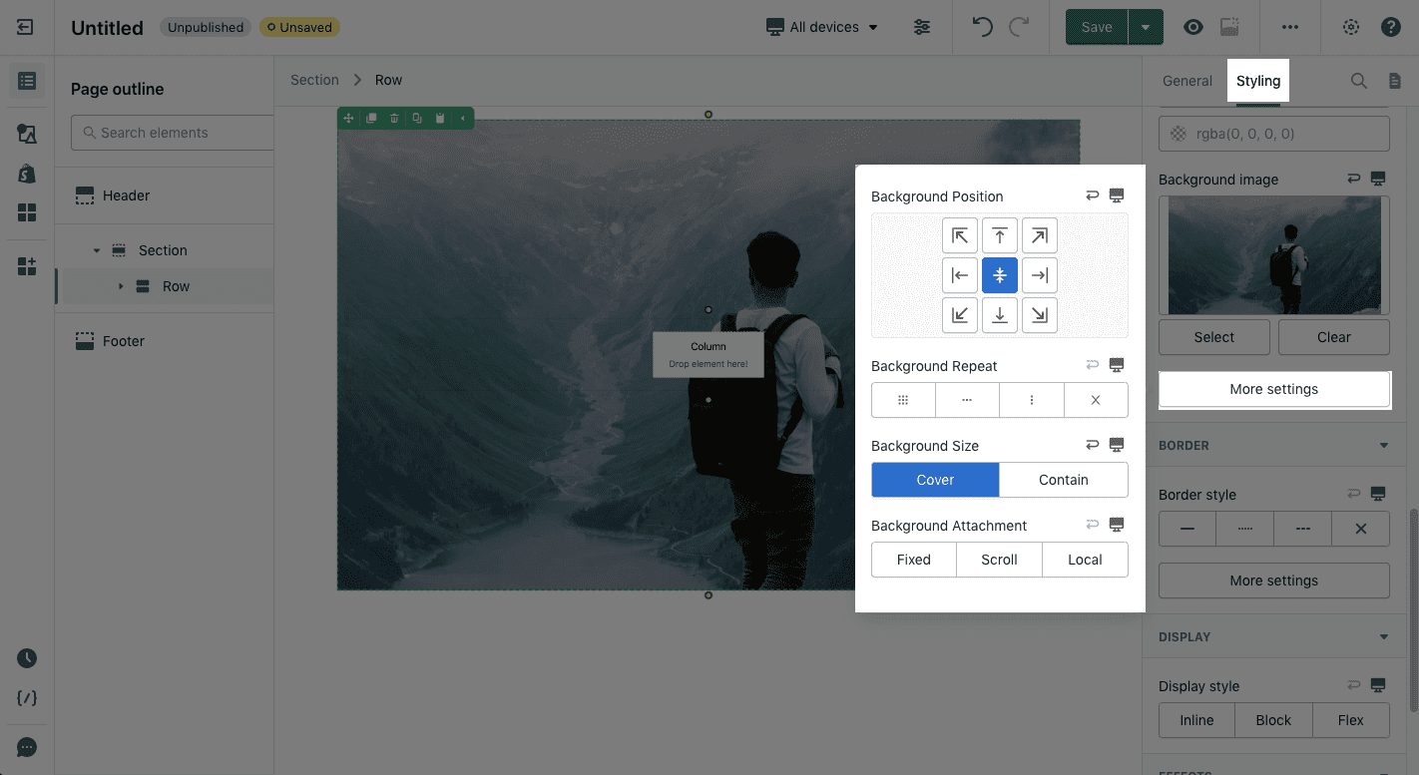1419x775 pixels.
Task: Choose Cover for Background Size
Action: [x=935, y=480]
